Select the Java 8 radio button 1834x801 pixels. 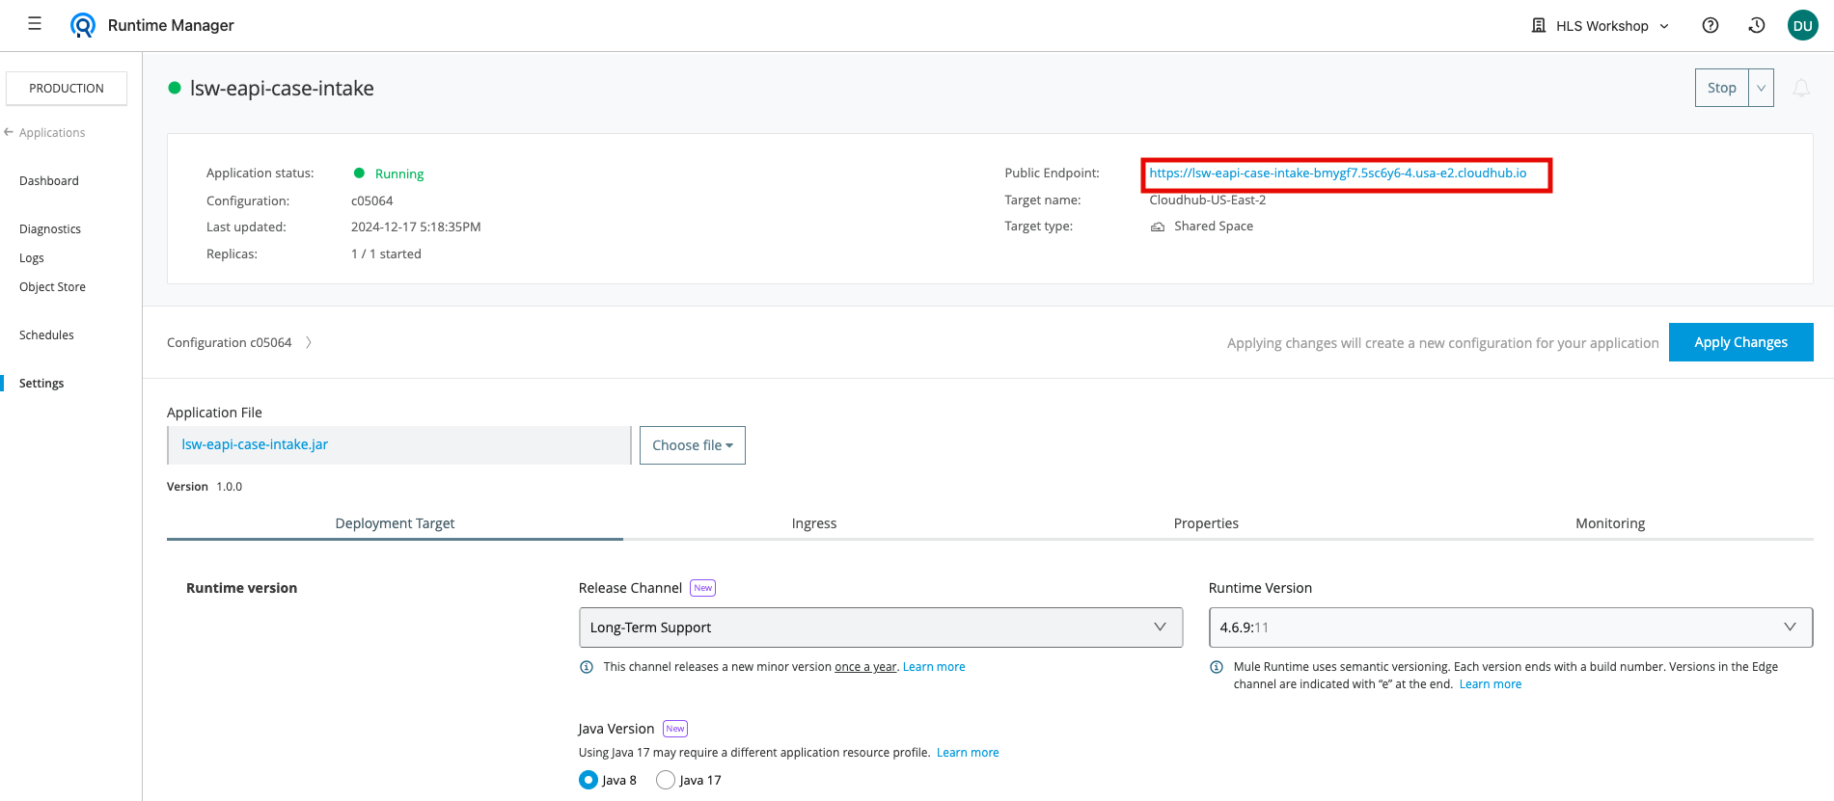(x=589, y=780)
